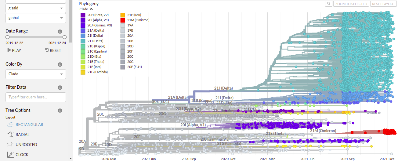Screen dimensions: 398x161
Task: Select the Clock layout icon
Action: point(11,155)
